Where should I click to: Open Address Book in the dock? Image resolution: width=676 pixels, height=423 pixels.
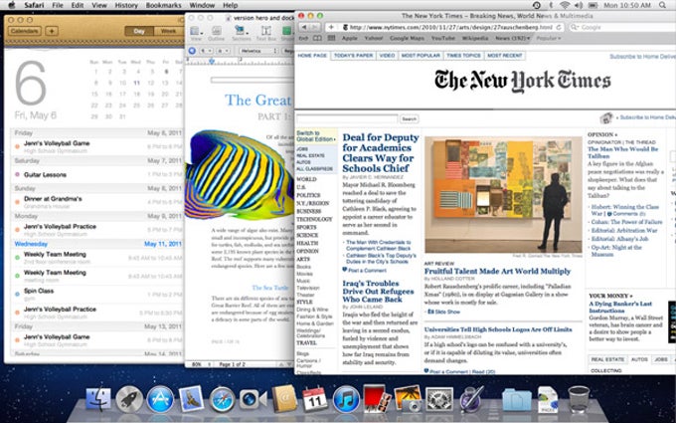[x=284, y=398]
